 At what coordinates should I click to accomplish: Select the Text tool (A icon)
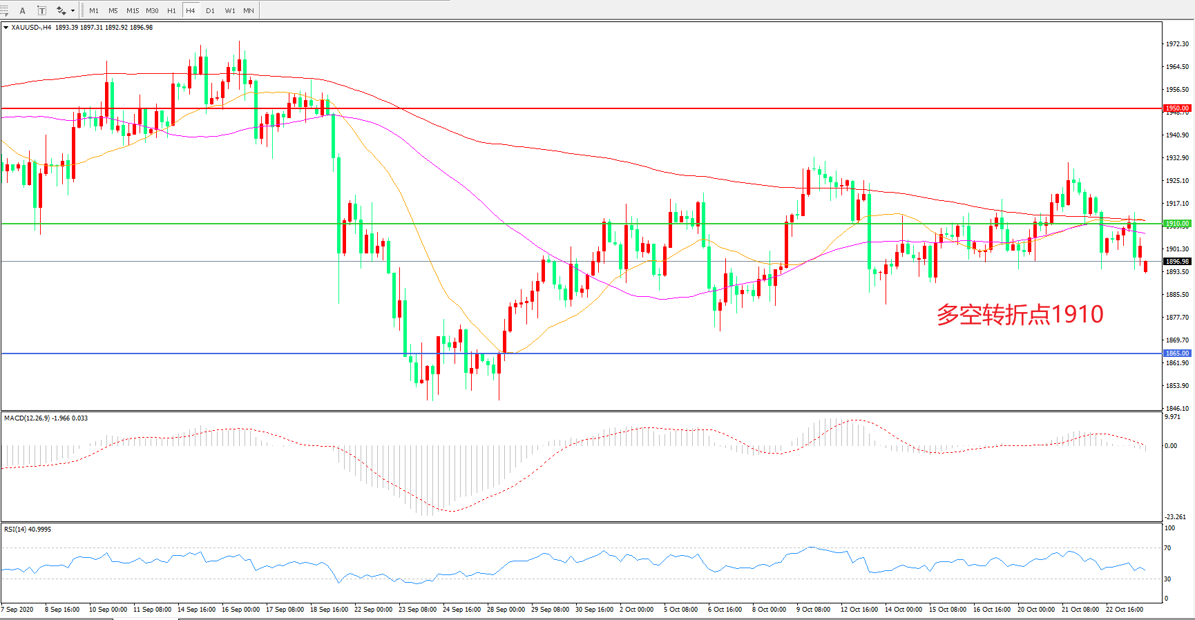tap(23, 10)
